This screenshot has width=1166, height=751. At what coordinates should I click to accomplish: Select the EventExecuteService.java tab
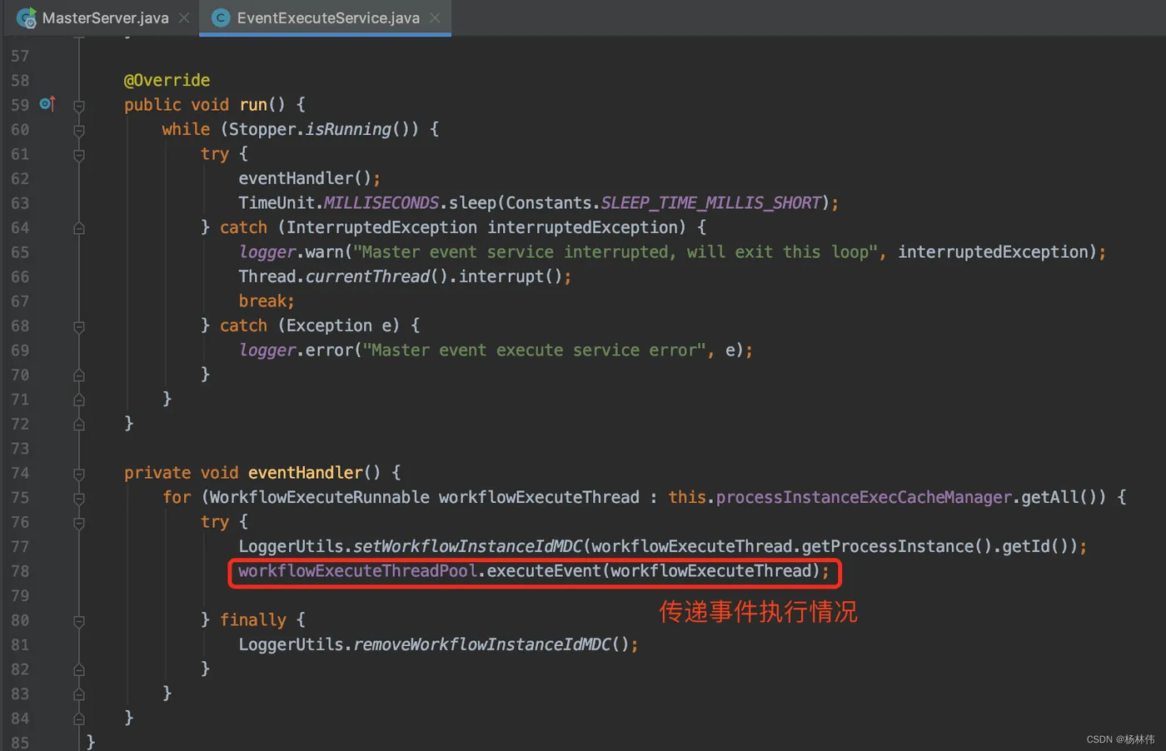[325, 17]
